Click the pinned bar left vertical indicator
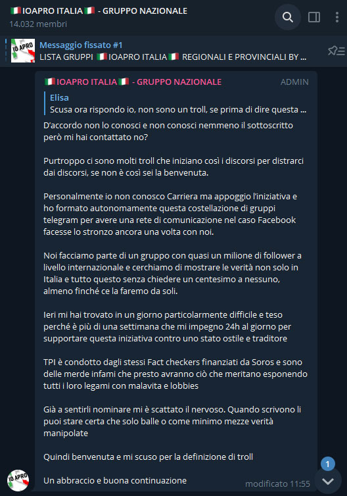The image size is (347, 496). click(6, 51)
